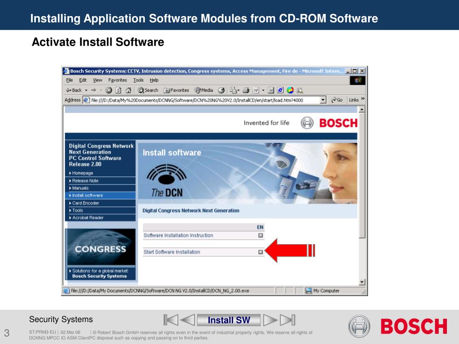The image size is (459, 344).
Task: Click the EN language column header
Action: tap(260, 227)
